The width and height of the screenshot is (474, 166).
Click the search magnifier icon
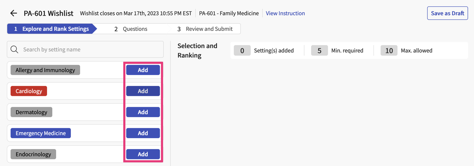click(14, 49)
